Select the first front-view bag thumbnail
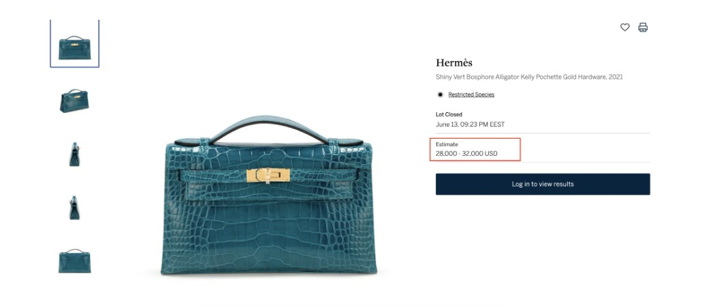This screenshot has width=717, height=308. pos(74,44)
